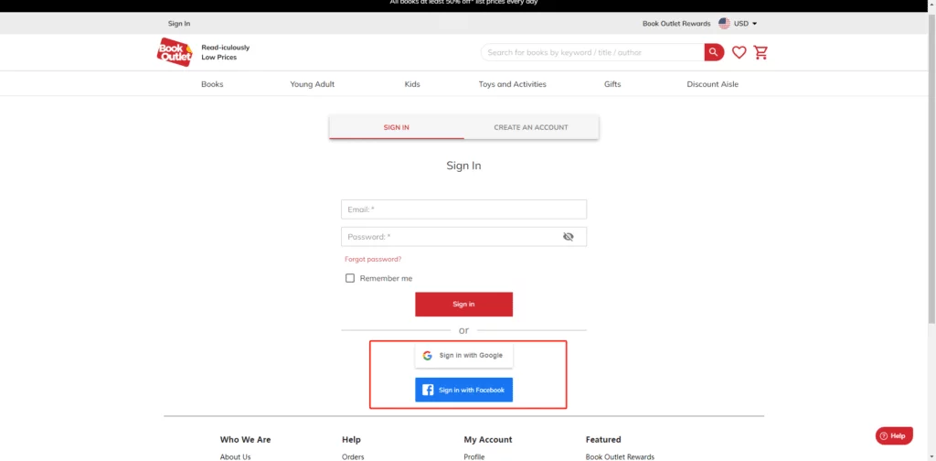
Task: Click the Password input field
Action: click(463, 237)
